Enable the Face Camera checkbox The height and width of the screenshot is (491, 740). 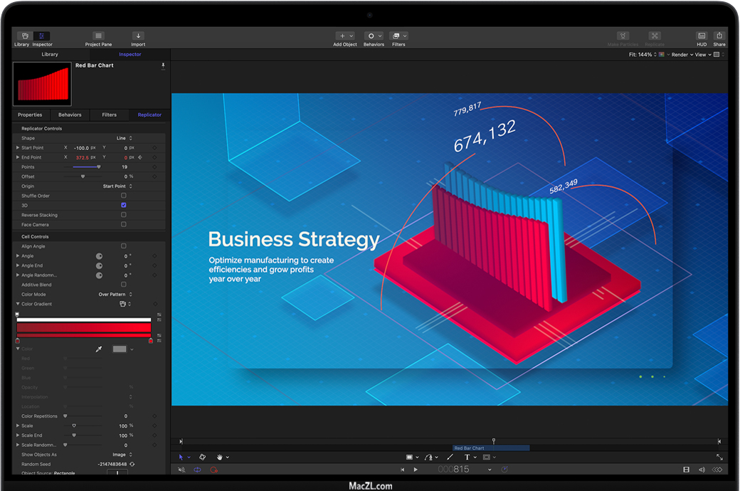pyautogui.click(x=124, y=224)
